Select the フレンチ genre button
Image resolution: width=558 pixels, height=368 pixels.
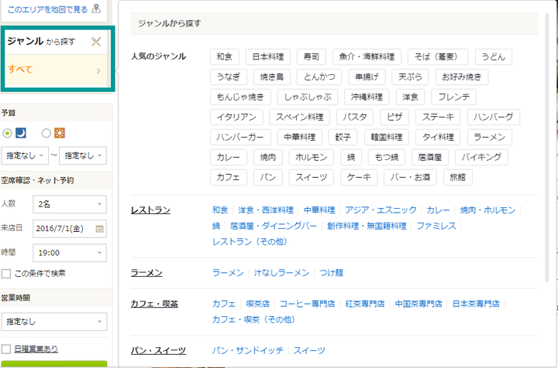pyautogui.click(x=453, y=97)
